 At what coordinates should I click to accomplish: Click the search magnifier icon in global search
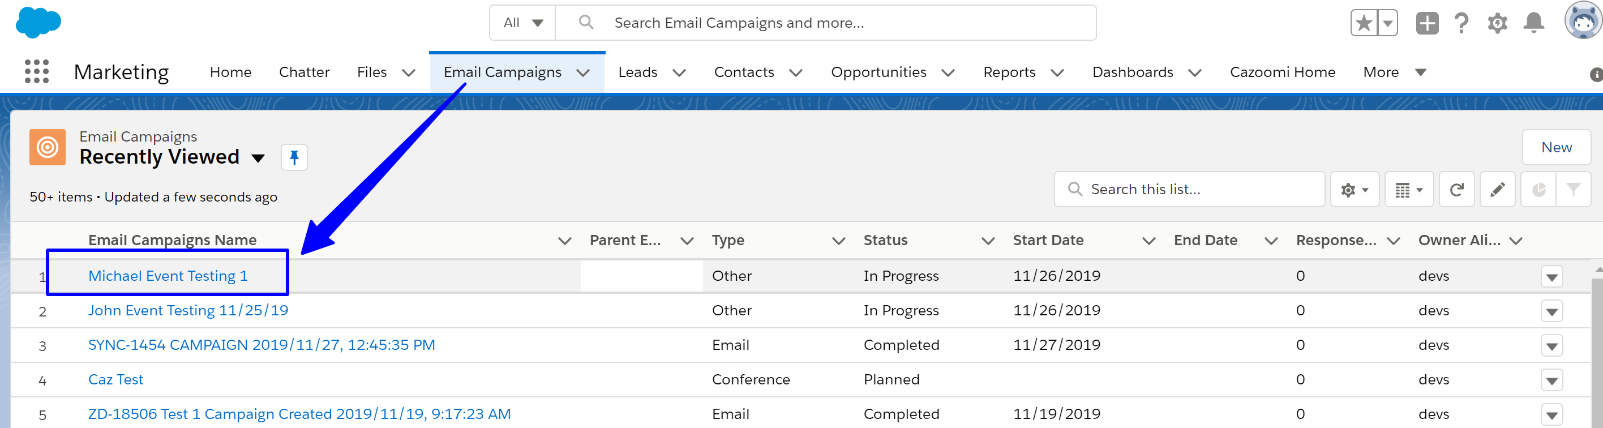click(586, 23)
